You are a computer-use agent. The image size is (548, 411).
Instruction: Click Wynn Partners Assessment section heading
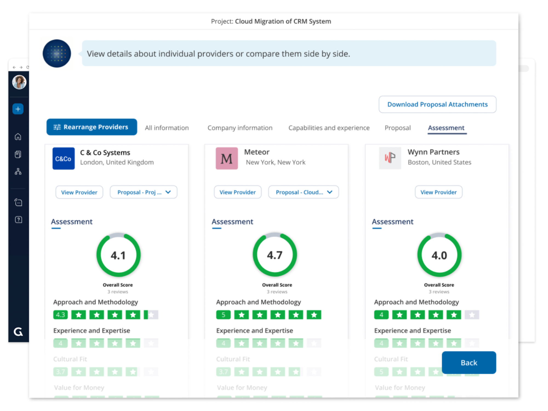(393, 221)
